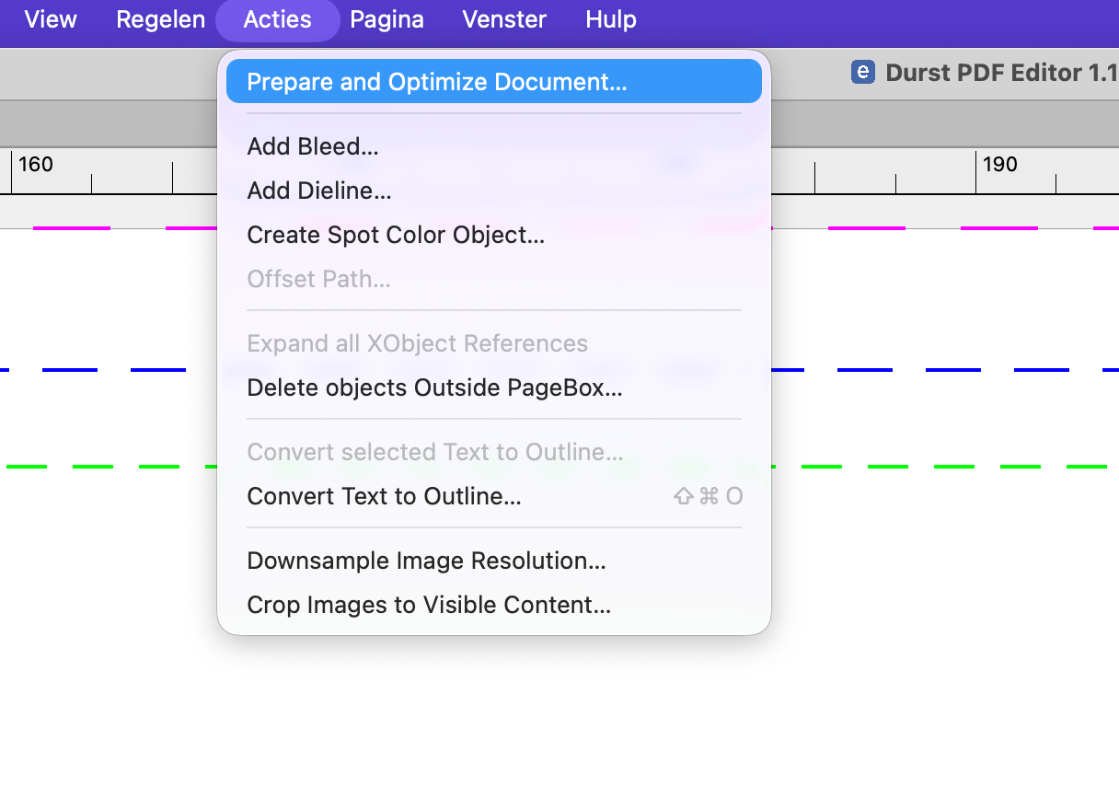Click the Durst PDF Editor title icon

click(x=862, y=73)
